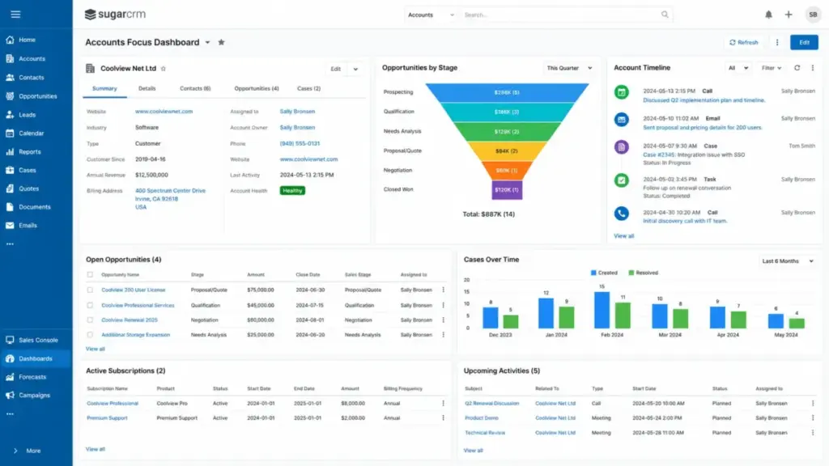The width and height of the screenshot is (829, 466).
Task: Refresh the Account Timeline panel icon
Action: 797,68
